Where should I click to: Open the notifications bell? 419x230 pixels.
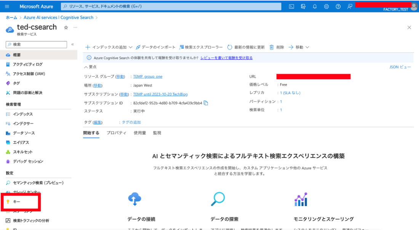315,6
